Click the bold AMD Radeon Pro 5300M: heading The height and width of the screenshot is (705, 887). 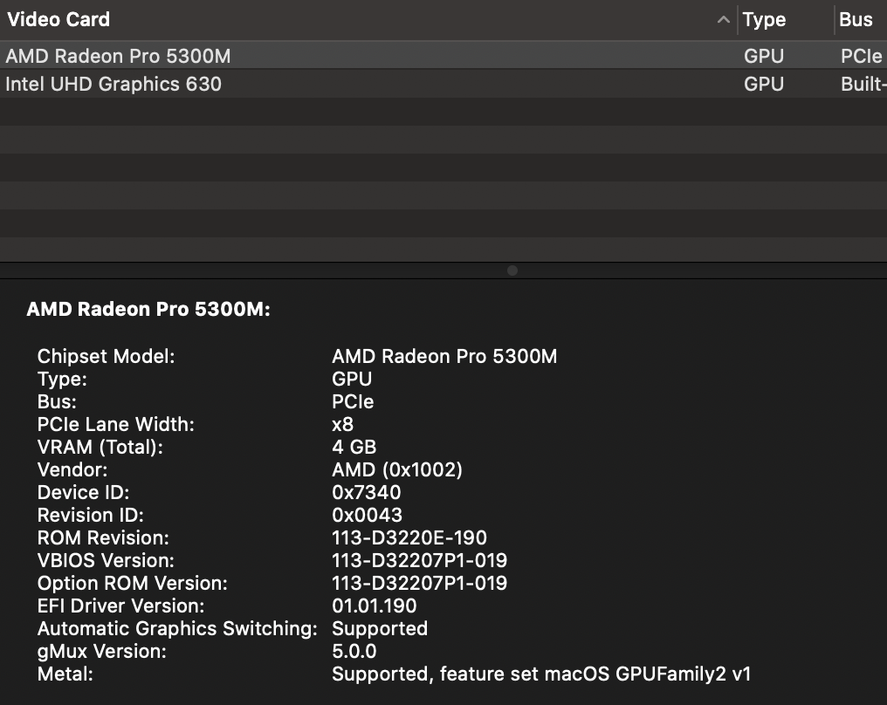click(x=148, y=309)
